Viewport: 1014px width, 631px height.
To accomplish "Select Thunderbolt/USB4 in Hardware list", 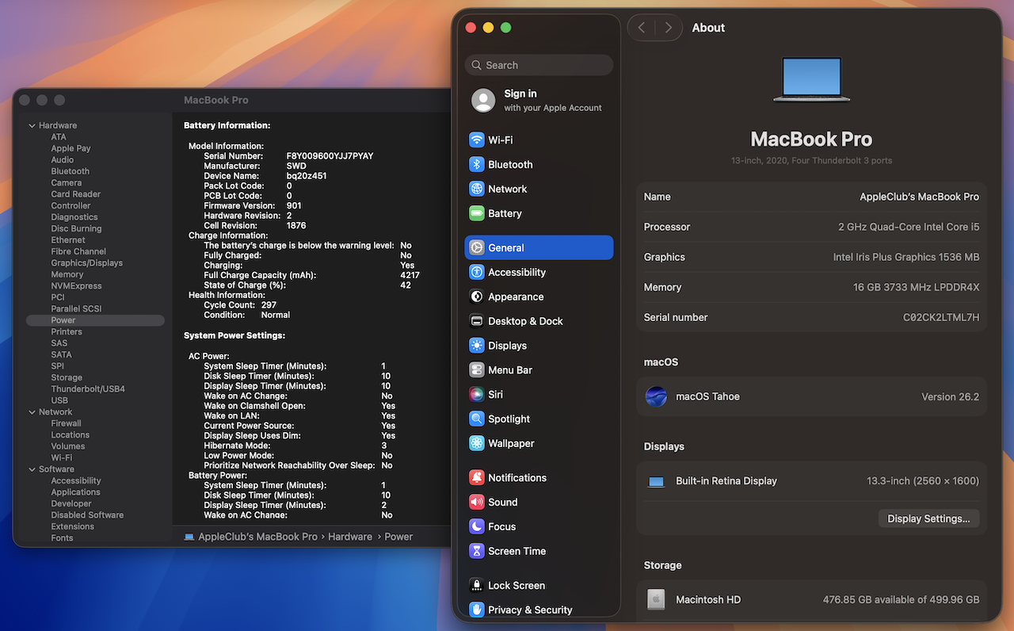I will pos(88,389).
